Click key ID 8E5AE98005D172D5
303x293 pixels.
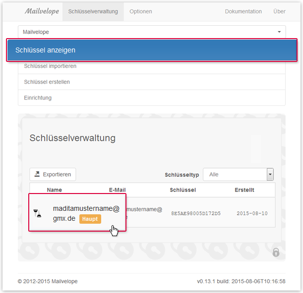[x=196, y=213]
